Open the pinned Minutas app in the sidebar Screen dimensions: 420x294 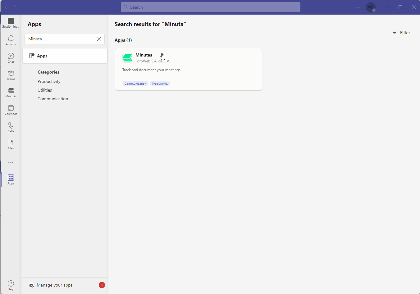(11, 93)
